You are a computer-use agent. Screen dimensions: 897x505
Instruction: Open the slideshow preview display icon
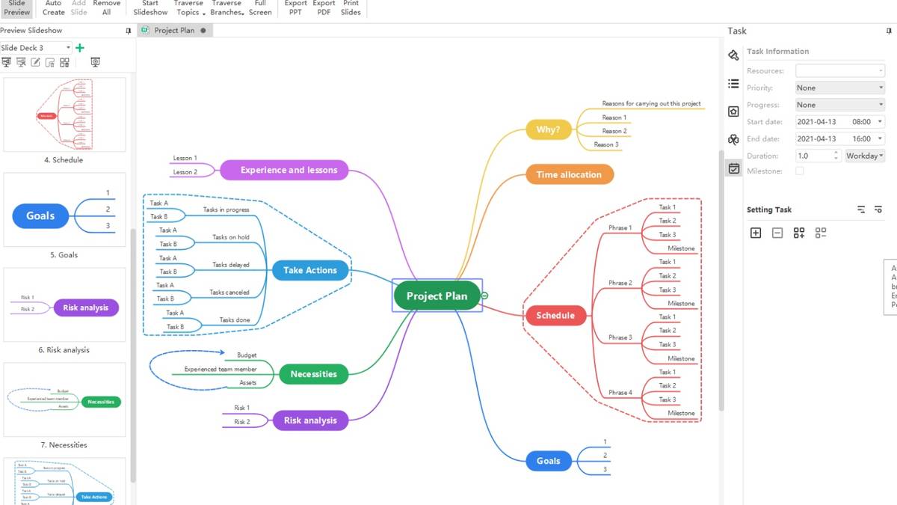click(x=96, y=62)
